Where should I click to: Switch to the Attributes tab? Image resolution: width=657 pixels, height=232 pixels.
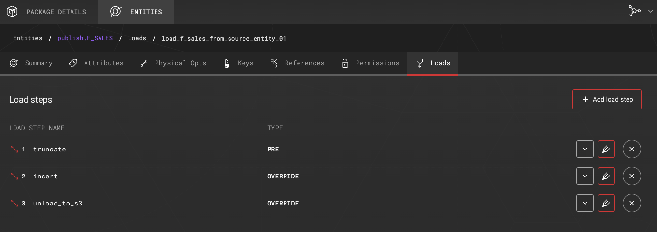tap(96, 63)
